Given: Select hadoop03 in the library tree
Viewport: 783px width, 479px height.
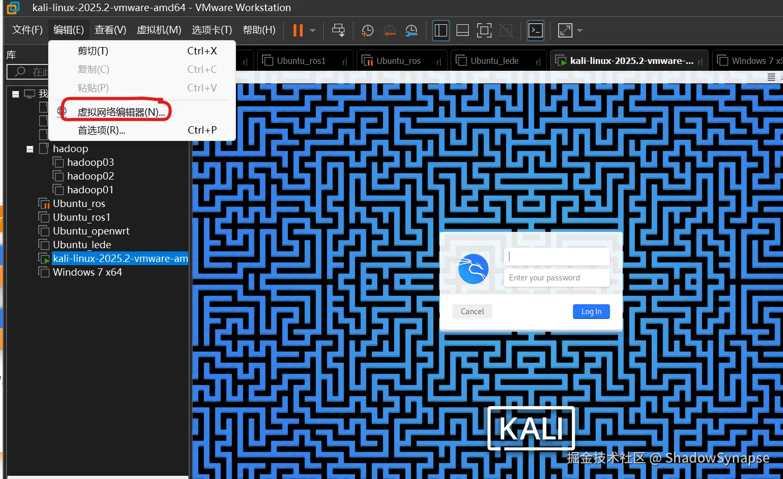Looking at the screenshot, I should pyautogui.click(x=90, y=162).
